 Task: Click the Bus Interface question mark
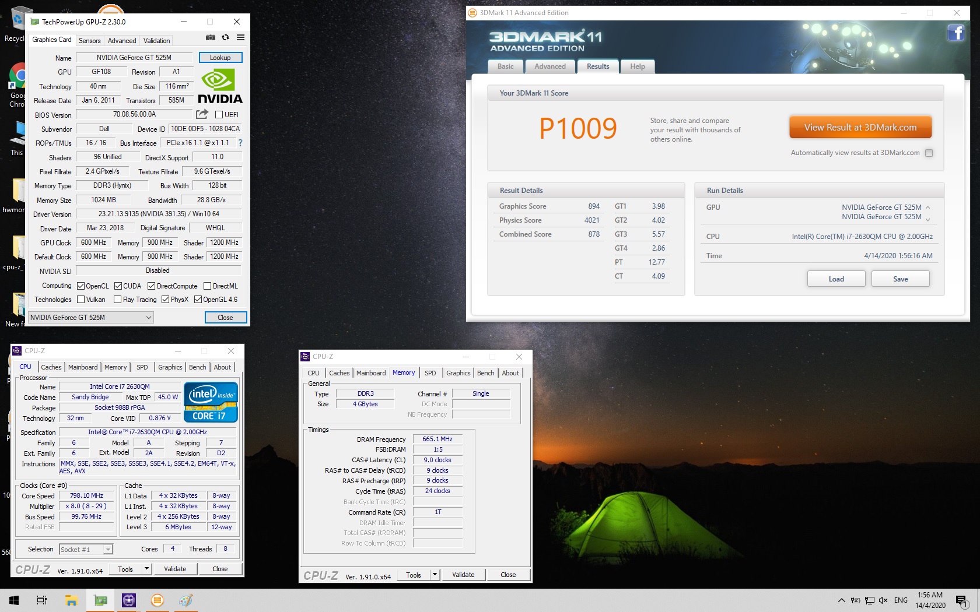[x=240, y=143]
